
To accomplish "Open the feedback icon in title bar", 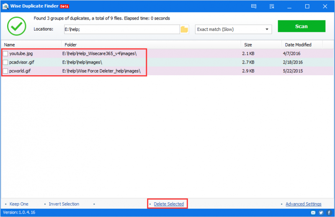I will coord(254,6).
